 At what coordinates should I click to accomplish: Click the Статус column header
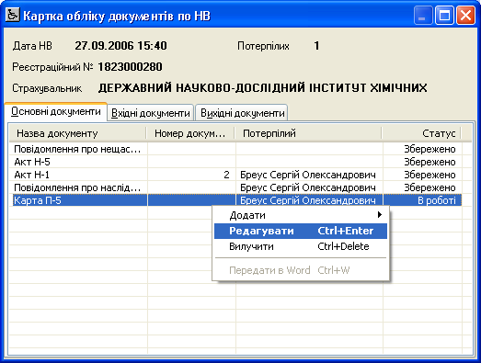(x=421, y=133)
